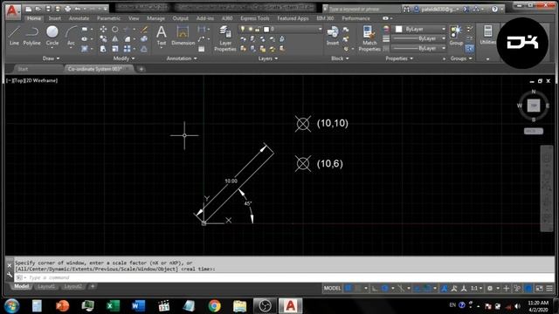Expand the Block panel
Screen dimensions: 559x314
click(x=340, y=58)
